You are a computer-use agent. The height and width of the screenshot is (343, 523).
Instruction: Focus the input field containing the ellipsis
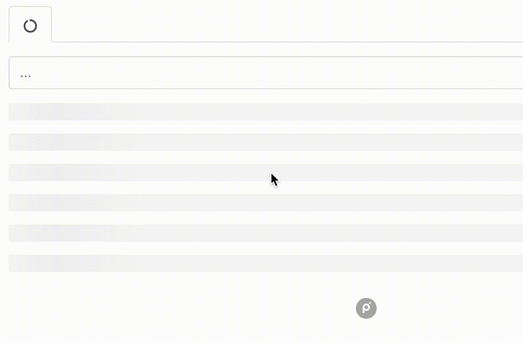coord(266,73)
